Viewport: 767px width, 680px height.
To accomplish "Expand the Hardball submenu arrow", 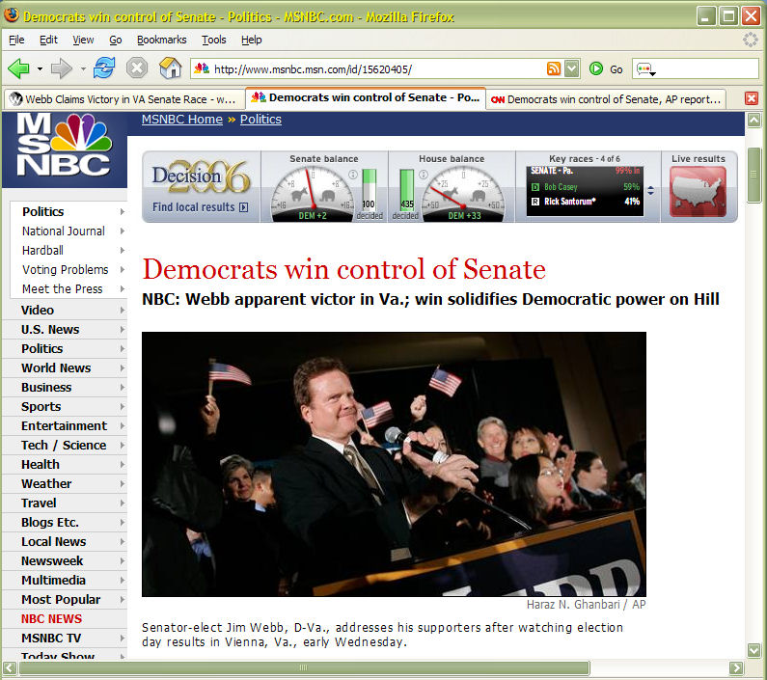I will pos(122,250).
